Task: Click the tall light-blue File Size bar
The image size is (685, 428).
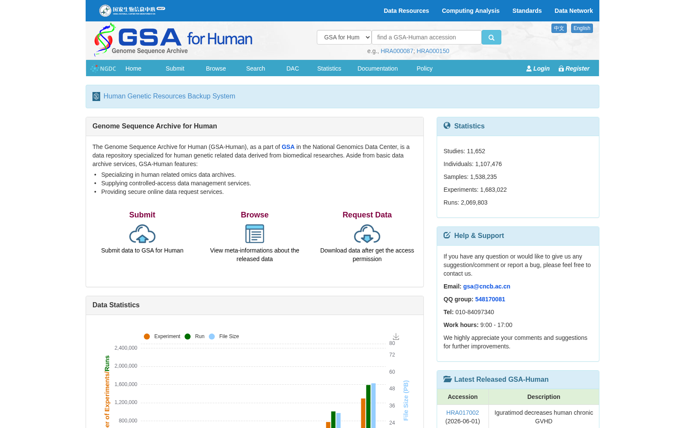Action: tap(373, 405)
